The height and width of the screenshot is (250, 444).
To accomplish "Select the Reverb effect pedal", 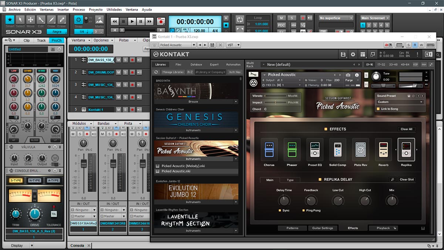I will pos(383,150).
